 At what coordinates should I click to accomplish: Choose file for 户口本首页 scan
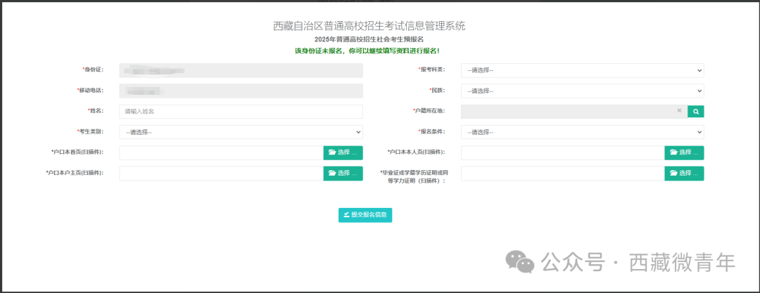pyautogui.click(x=343, y=152)
